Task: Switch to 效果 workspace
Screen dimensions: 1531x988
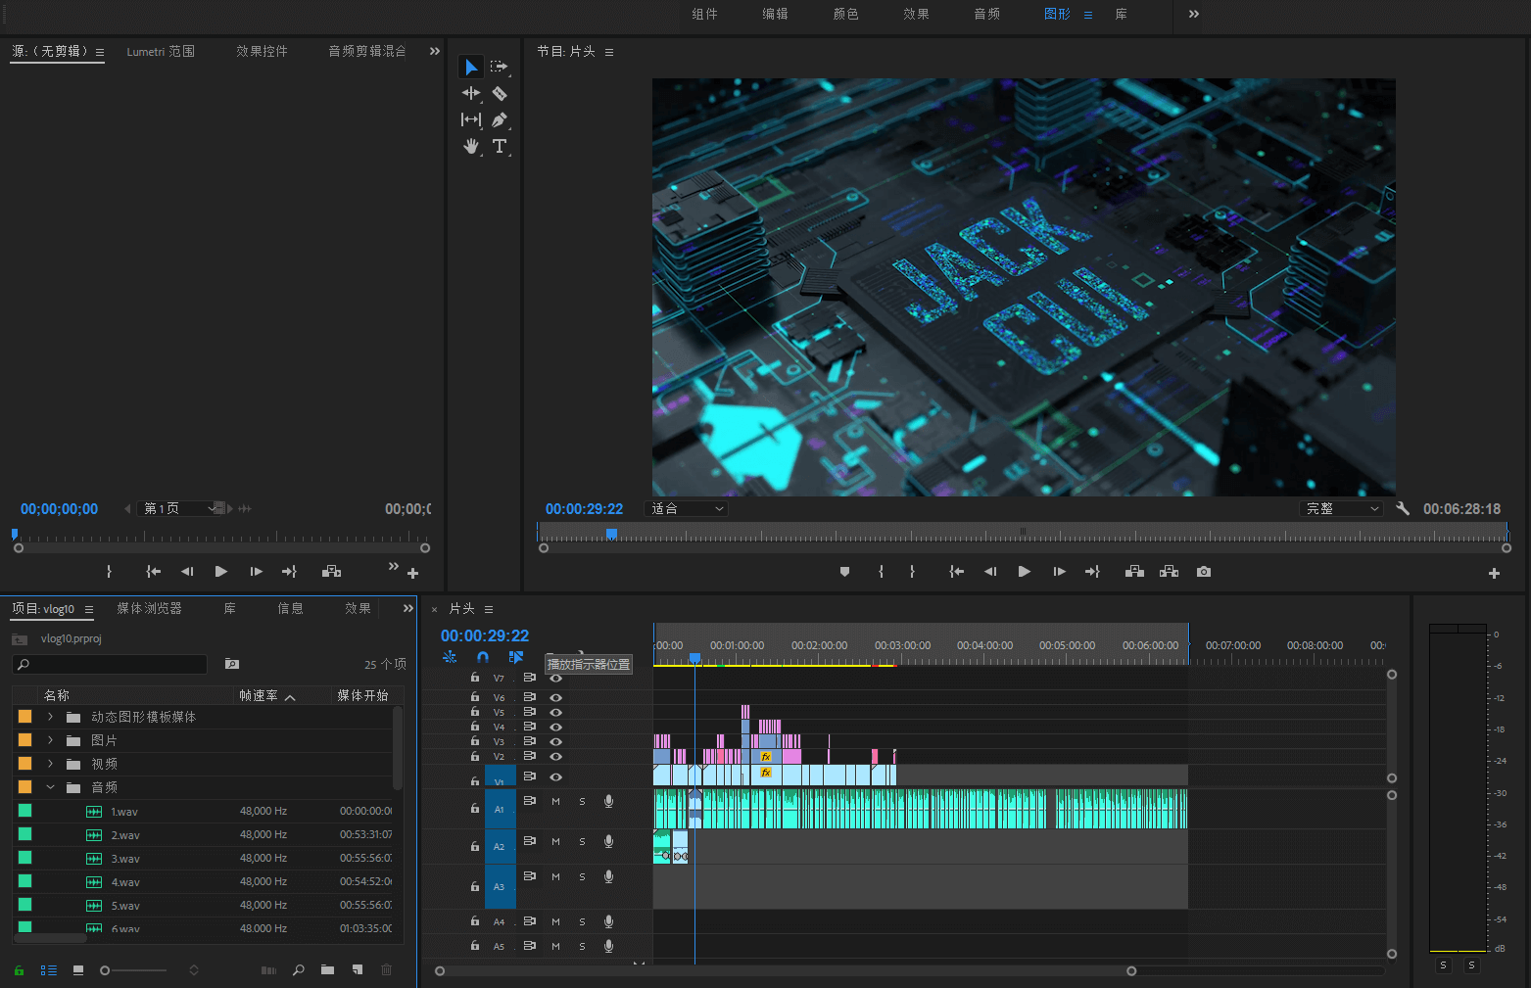Action: [917, 14]
